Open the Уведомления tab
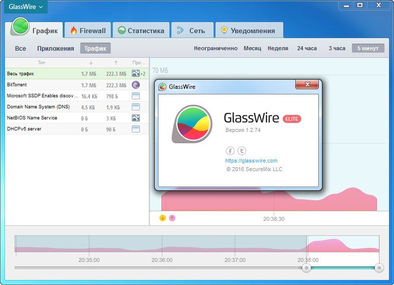The height and width of the screenshot is (285, 394). coord(249,31)
